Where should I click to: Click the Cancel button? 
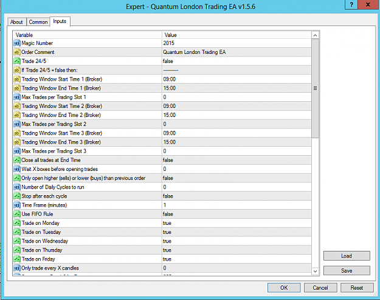tap(320, 288)
